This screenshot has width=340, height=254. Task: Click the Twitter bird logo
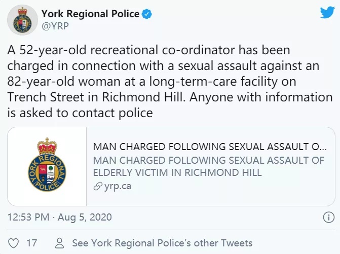(x=327, y=12)
